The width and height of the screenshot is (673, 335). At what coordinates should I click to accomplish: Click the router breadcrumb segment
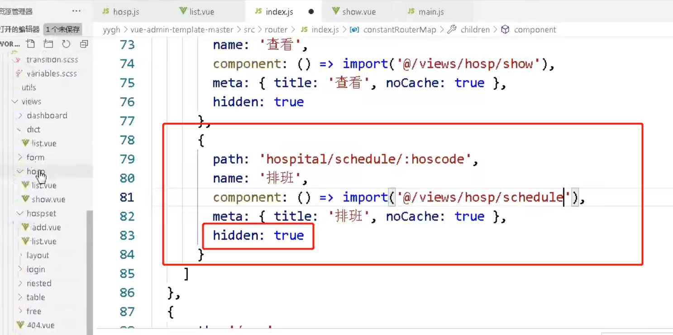[276, 30]
